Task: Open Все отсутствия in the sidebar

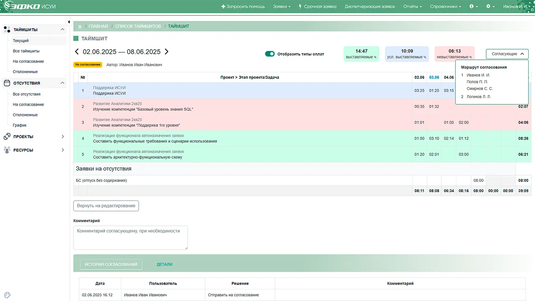Action: pyautogui.click(x=27, y=94)
